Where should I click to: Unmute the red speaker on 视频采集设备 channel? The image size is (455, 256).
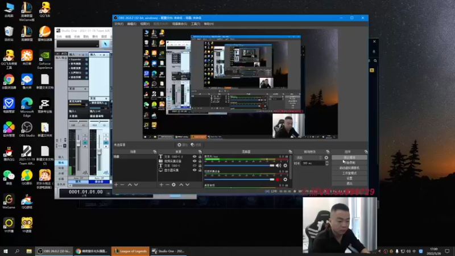[278, 179]
